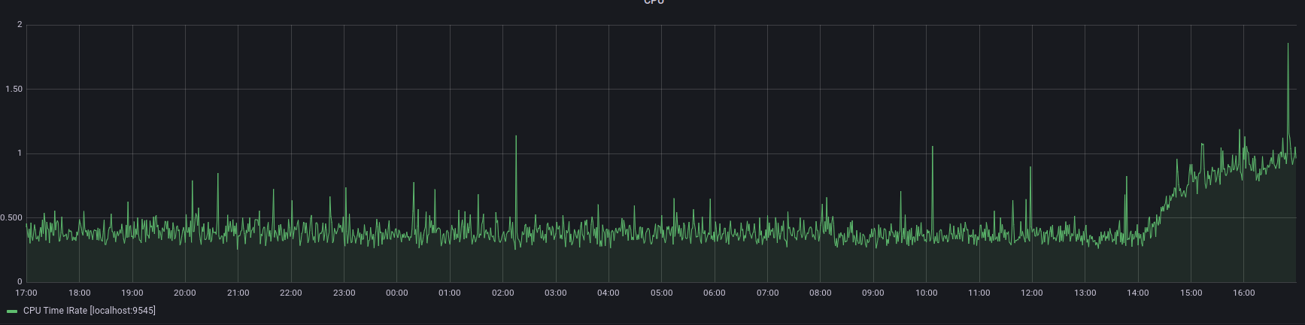Open the CPU panel title menu

coord(654,2)
